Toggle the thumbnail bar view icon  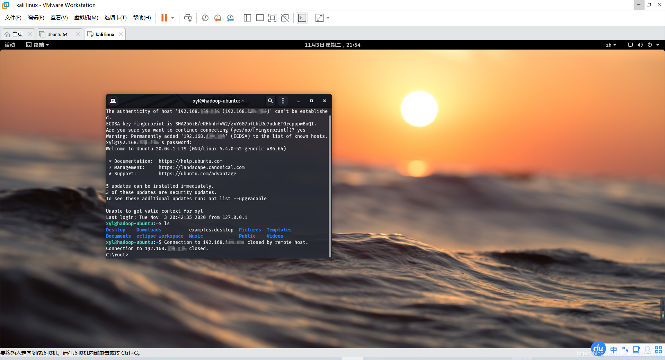260,18
